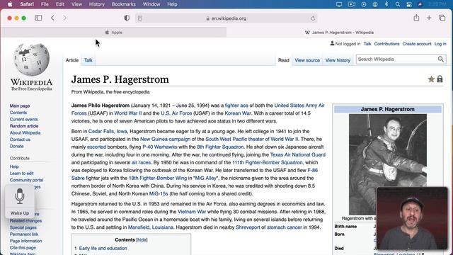Open the Window menu
Viewport: 453px width, 255px height.
tap(151, 4)
